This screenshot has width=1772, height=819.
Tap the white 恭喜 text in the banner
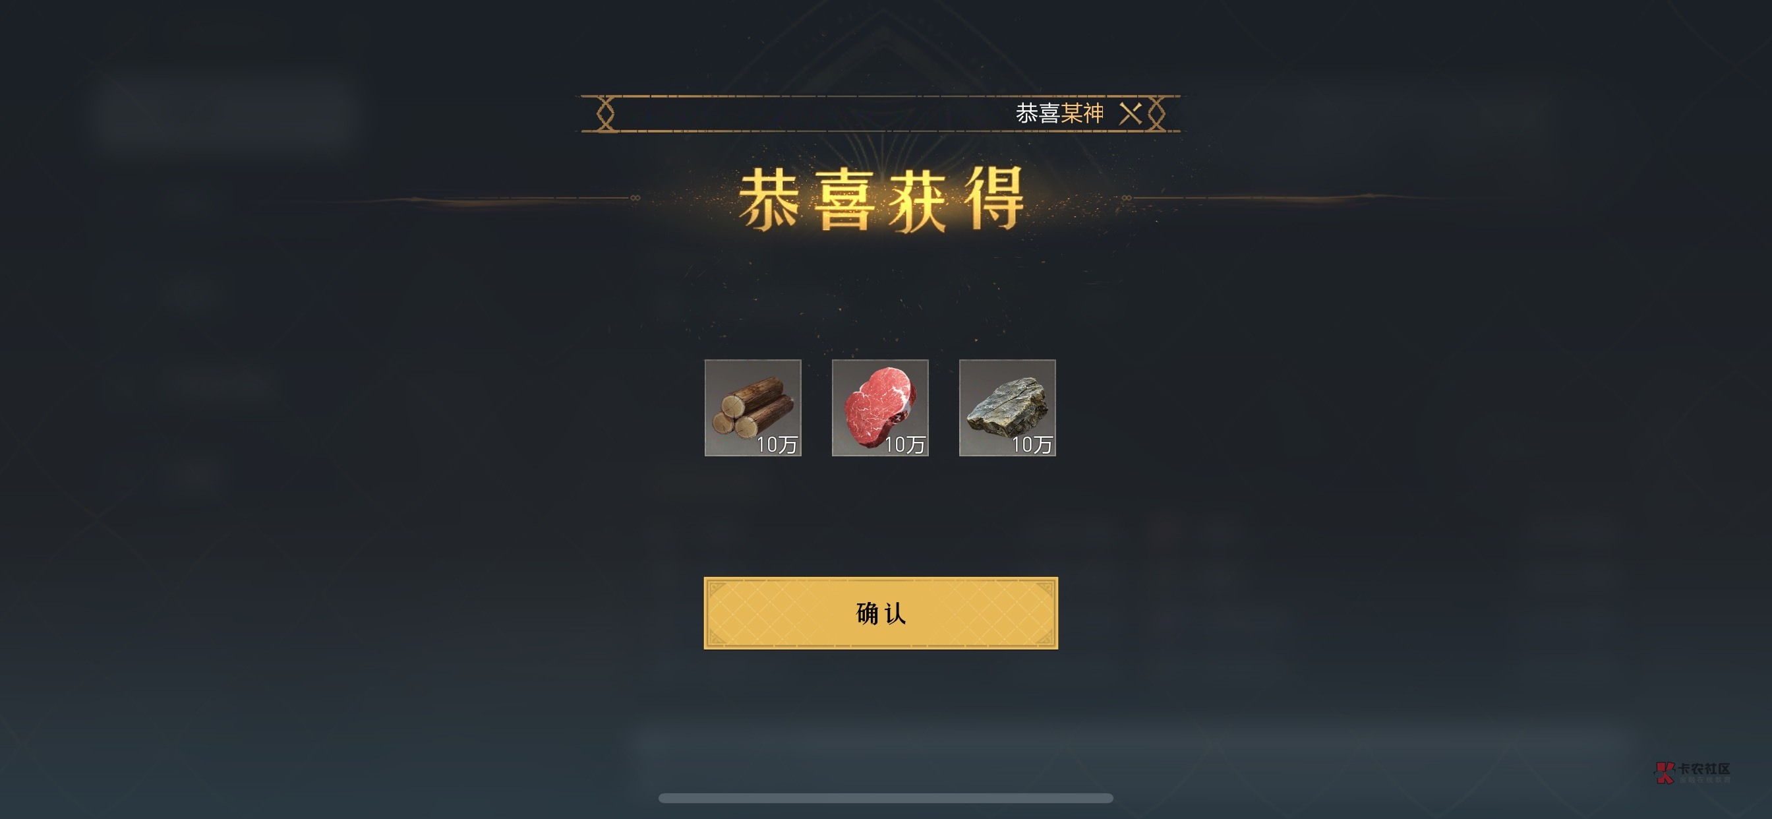1038,113
